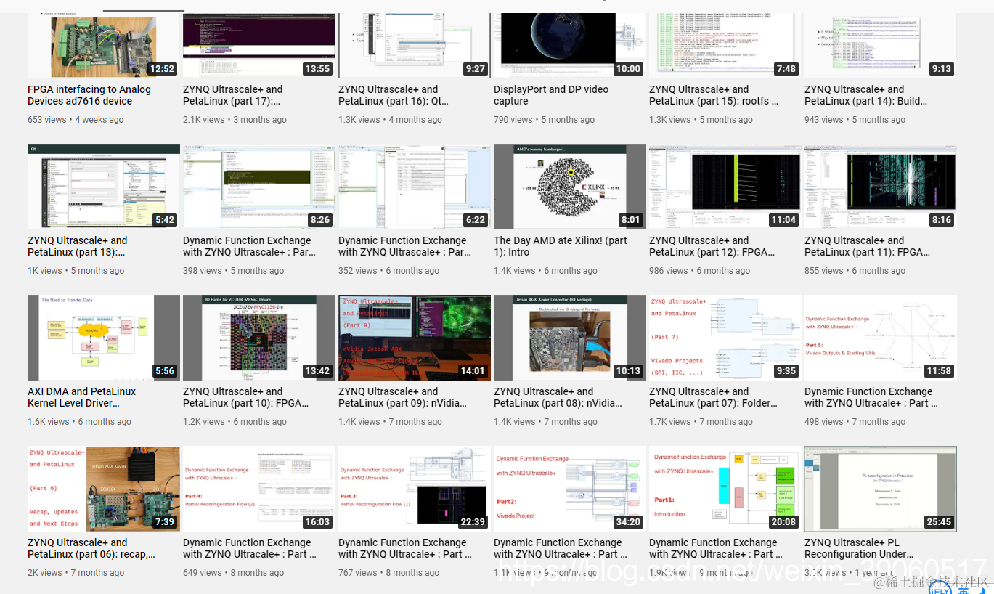Viewport: 994px width, 594px height.
Task: Open 'DisplayPort and DP video capture' title
Action: [551, 95]
